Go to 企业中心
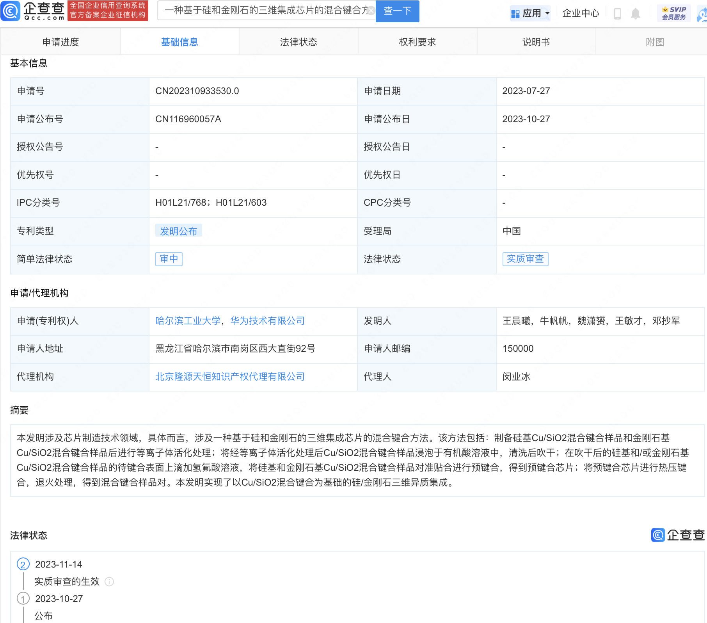Image resolution: width=707 pixels, height=623 pixels. coord(580,14)
